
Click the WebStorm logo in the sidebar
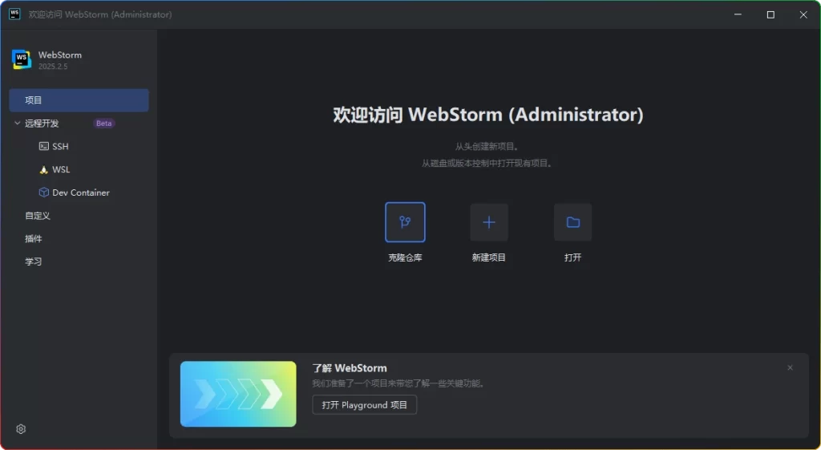[x=22, y=59]
